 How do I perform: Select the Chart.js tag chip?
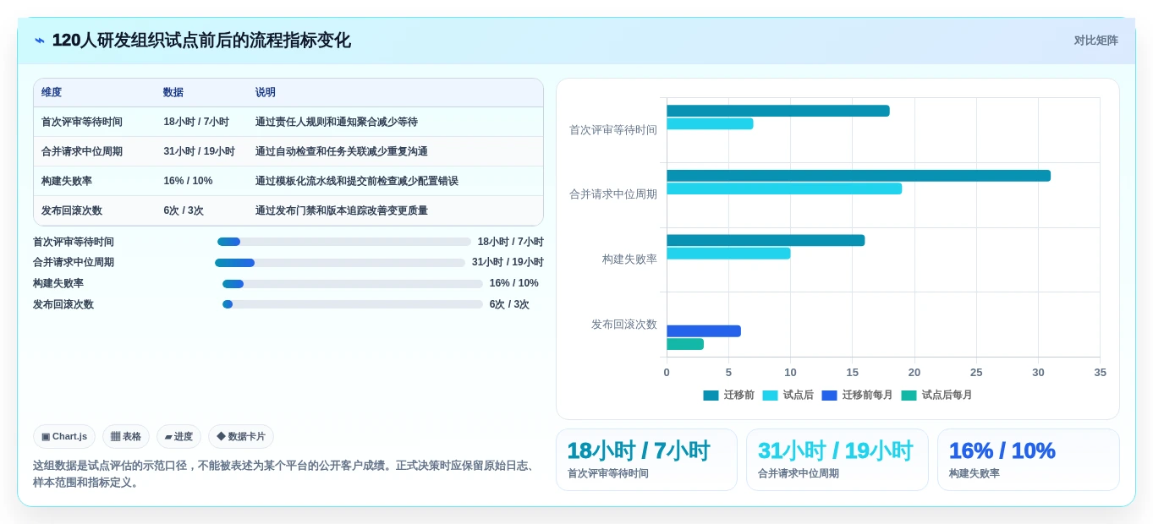click(64, 437)
